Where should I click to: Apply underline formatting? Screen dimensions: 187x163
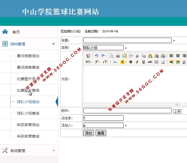click(143, 62)
